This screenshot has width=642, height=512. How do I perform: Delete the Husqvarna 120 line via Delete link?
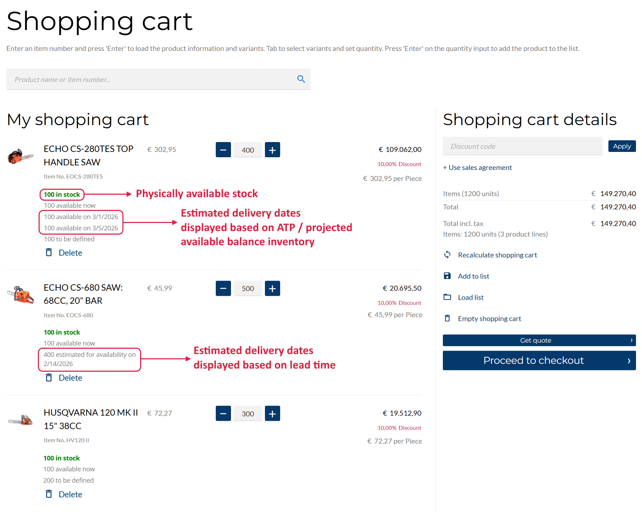(70, 494)
